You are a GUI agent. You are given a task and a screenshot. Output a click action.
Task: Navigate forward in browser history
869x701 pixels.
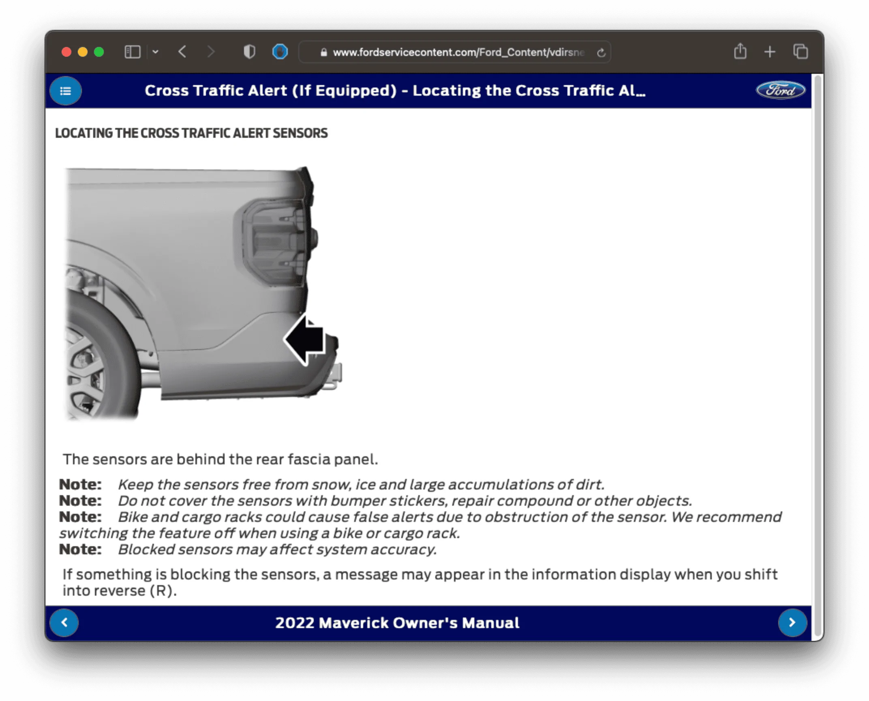pyautogui.click(x=210, y=52)
